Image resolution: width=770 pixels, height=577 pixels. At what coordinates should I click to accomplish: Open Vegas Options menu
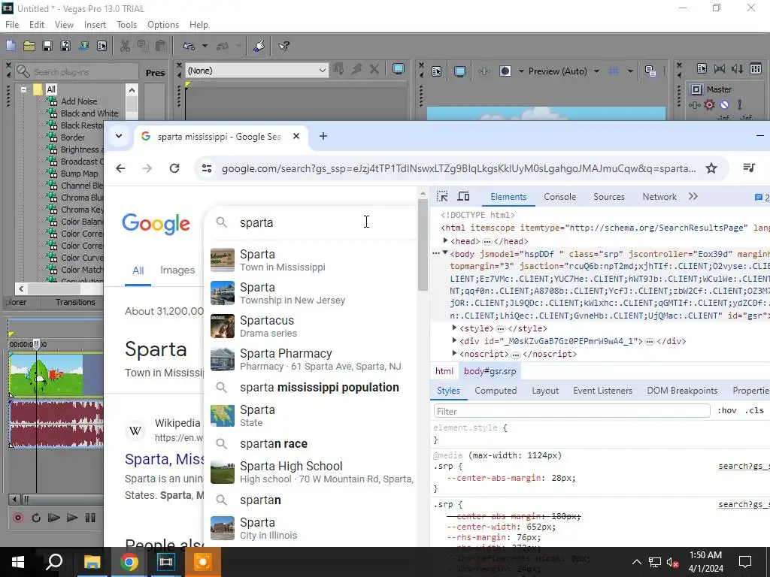(x=163, y=25)
